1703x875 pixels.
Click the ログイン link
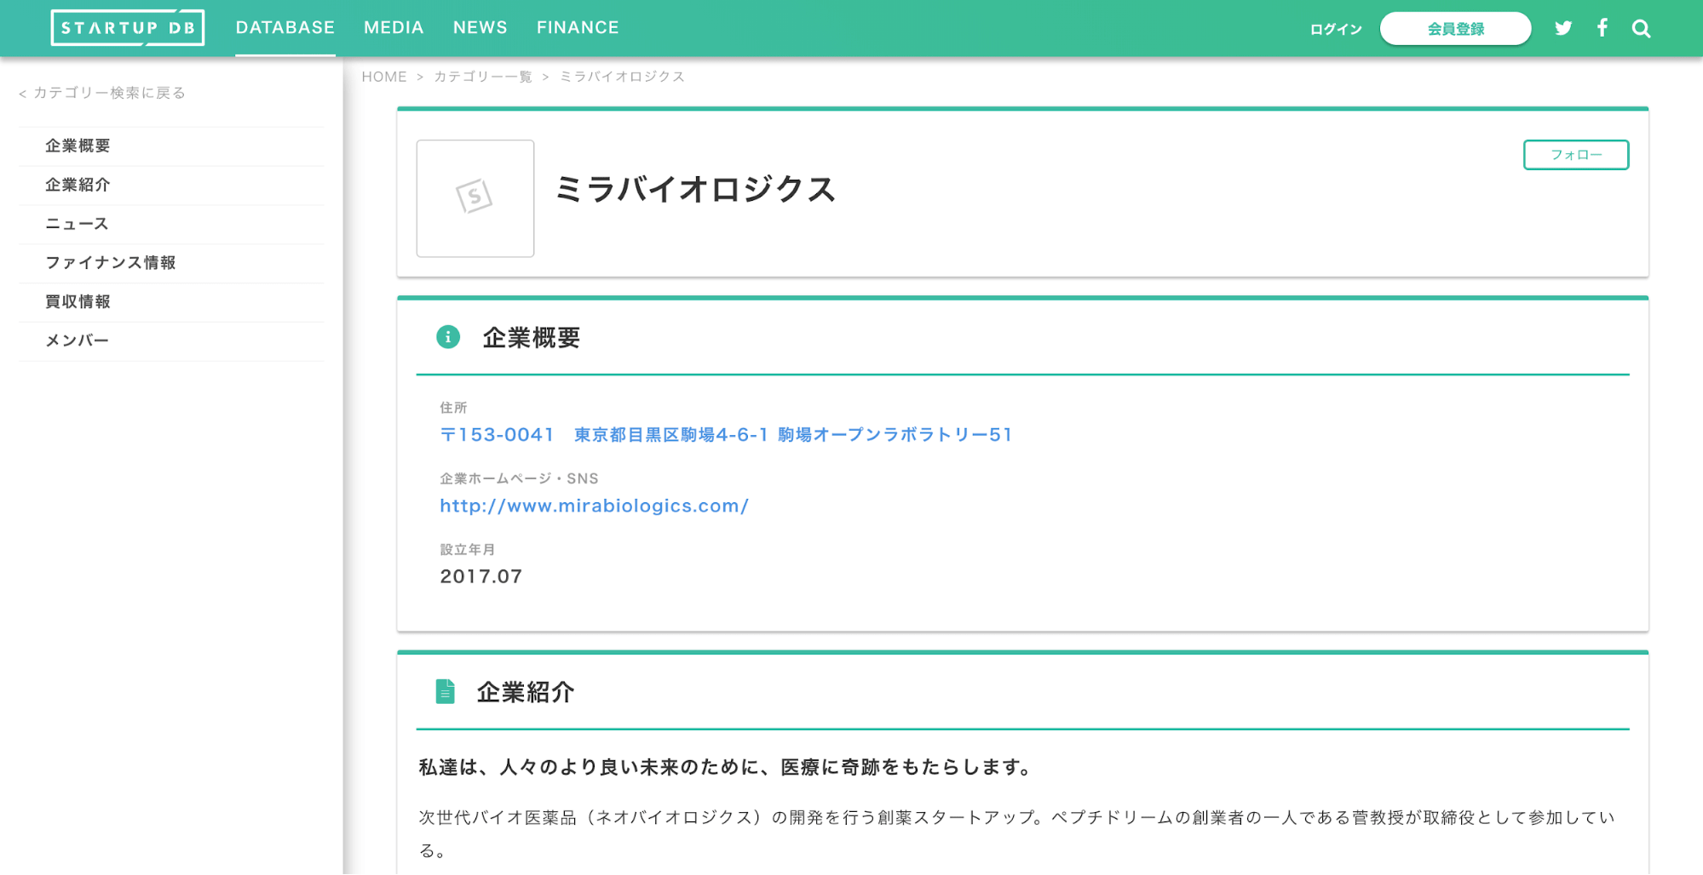1336,29
